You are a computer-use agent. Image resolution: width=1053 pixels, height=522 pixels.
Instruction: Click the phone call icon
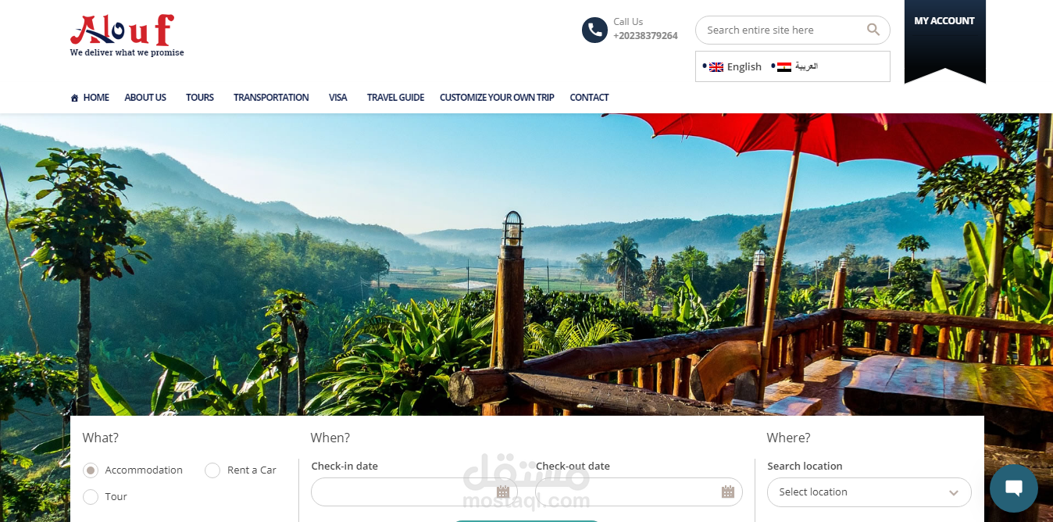click(594, 30)
